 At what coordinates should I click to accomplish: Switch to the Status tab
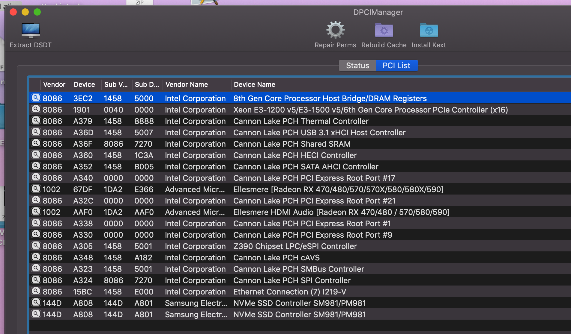[357, 66]
